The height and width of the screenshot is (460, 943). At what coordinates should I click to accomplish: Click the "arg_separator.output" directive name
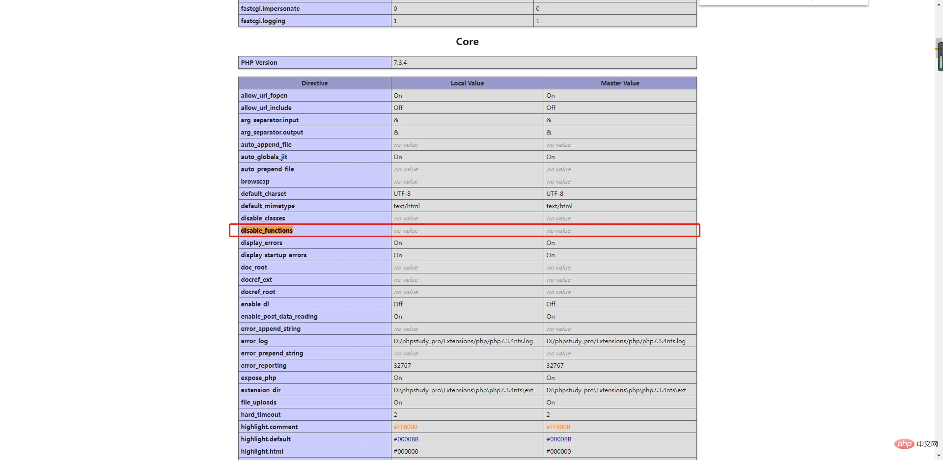pyautogui.click(x=272, y=133)
